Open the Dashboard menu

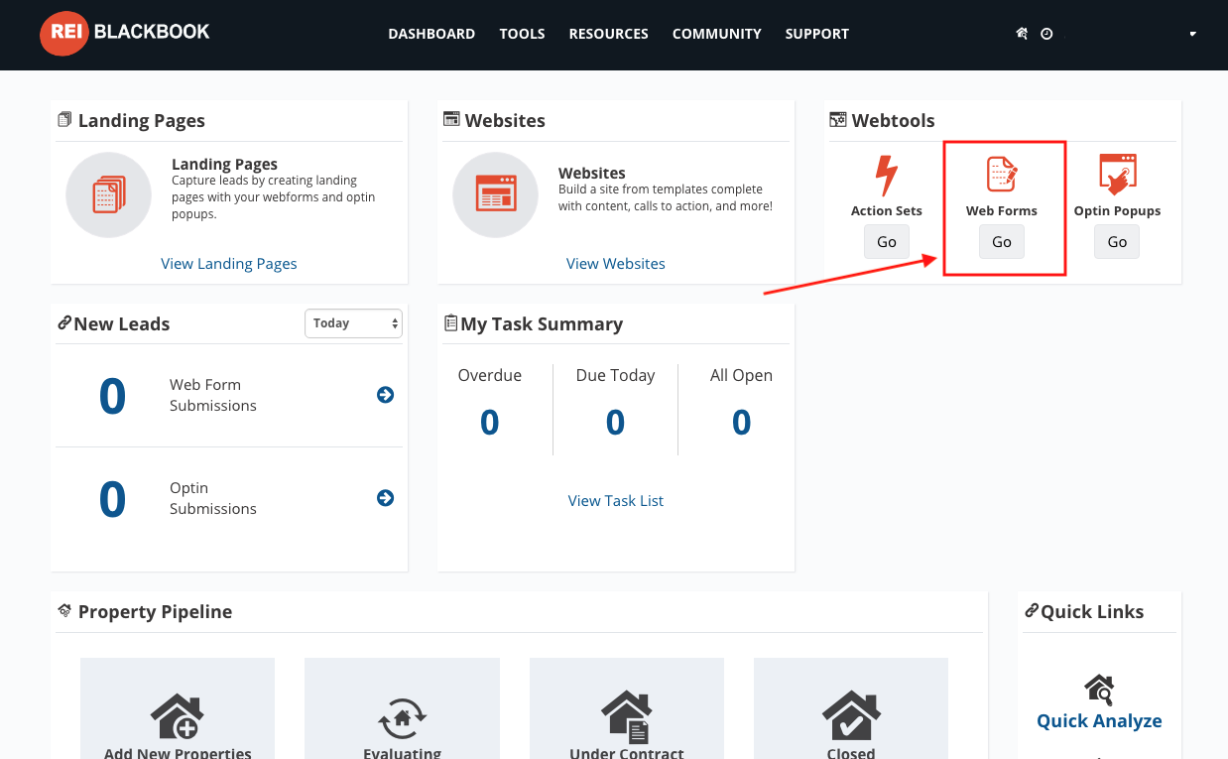click(x=431, y=34)
